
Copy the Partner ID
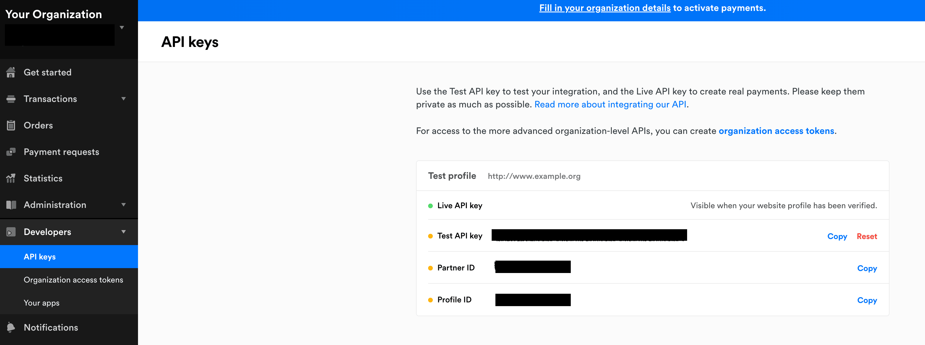[867, 268]
